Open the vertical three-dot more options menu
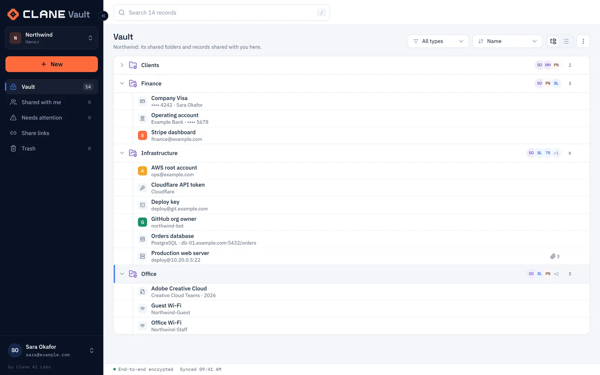Screen dimensions: 600x375 click(583, 41)
